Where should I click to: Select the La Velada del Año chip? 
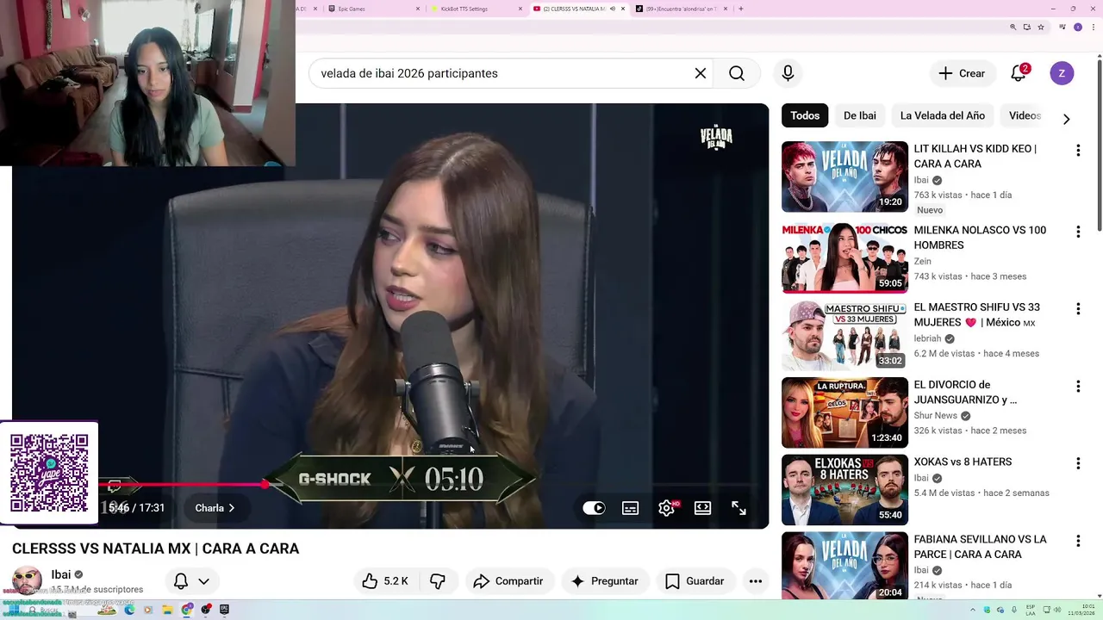point(942,115)
